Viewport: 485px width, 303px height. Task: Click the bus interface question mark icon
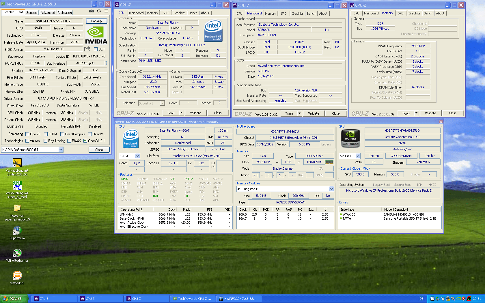click(106, 63)
